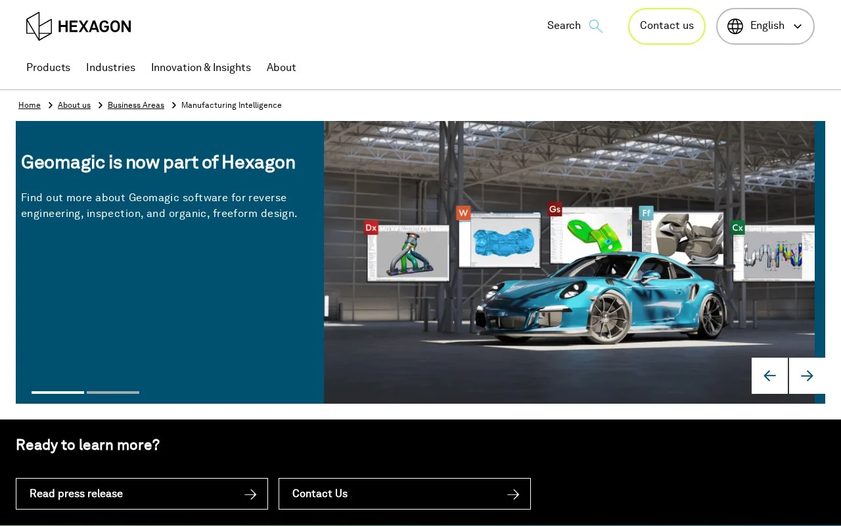This screenshot has width=841, height=526.
Task: Open the Products menu
Action: click(48, 68)
